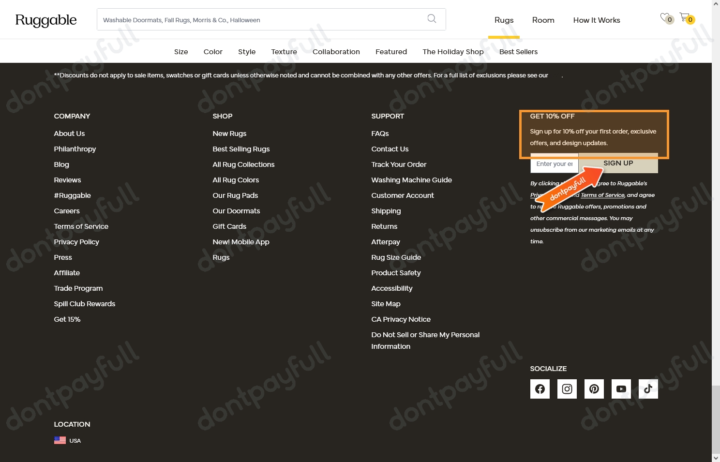Open the Pinterest social icon
This screenshot has height=462, width=720.
coord(594,389)
